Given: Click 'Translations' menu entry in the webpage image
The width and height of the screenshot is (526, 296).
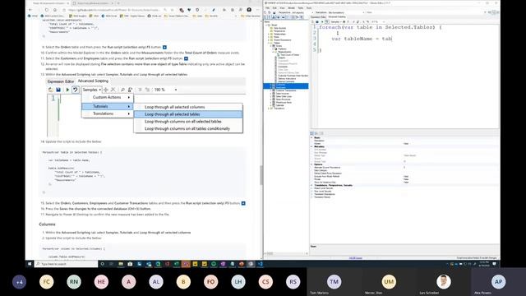Looking at the screenshot, I should [x=108, y=113].
